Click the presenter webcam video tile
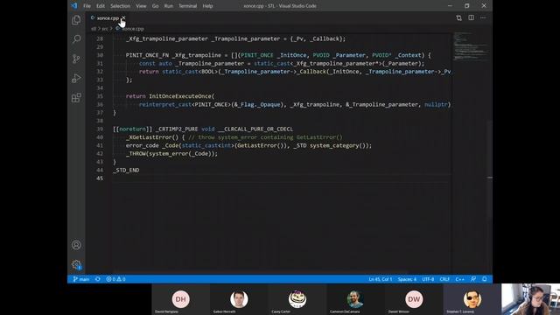The width and height of the screenshot is (560, 315). (530, 299)
